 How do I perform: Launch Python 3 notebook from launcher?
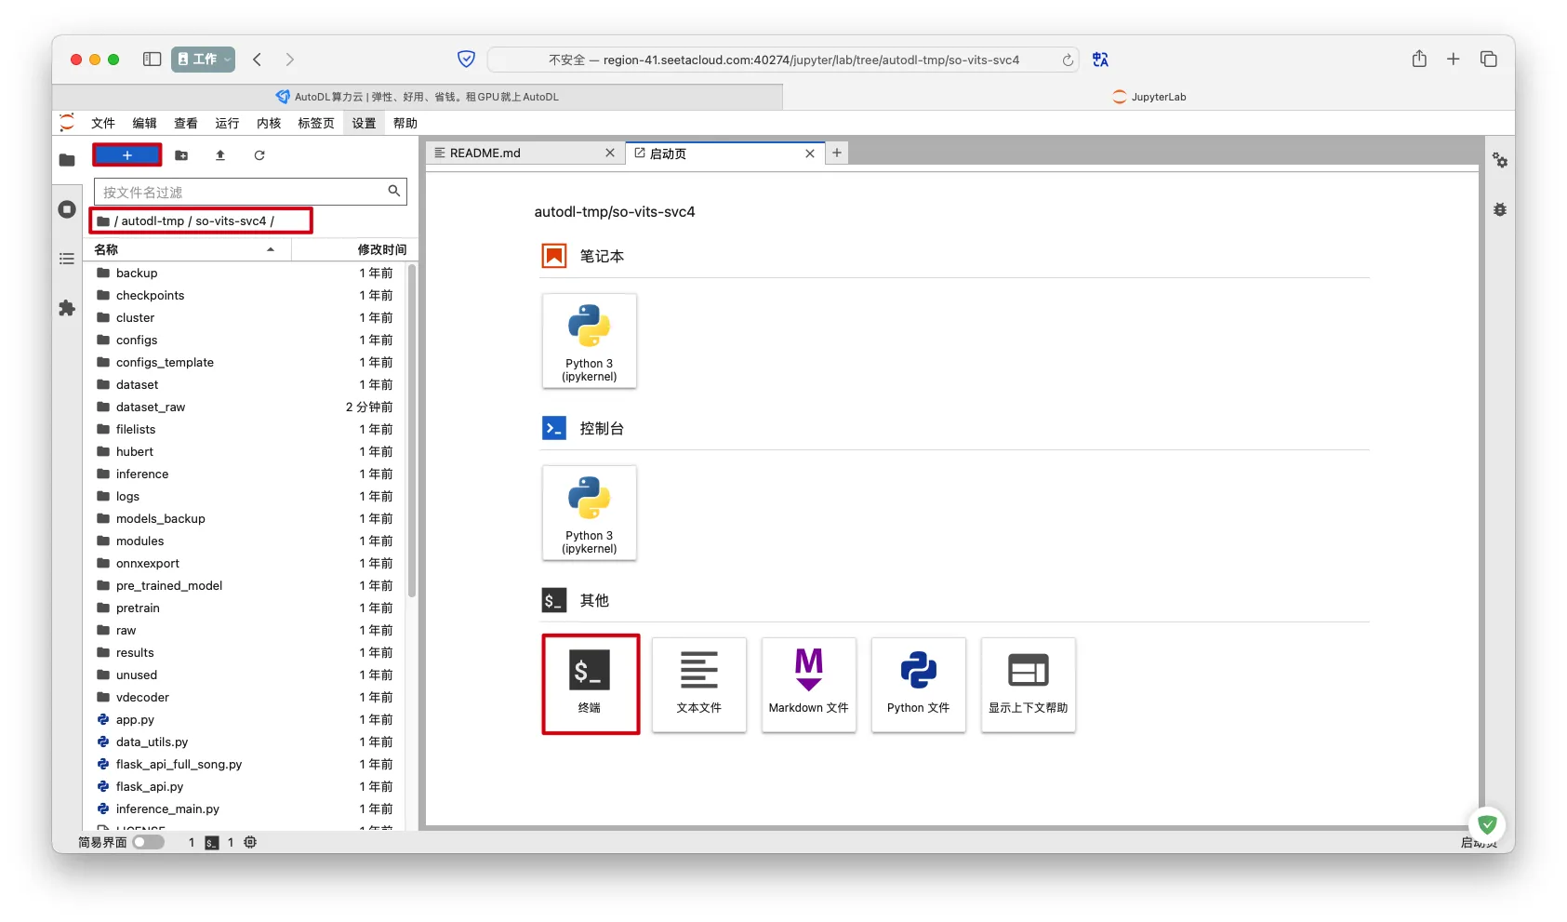(589, 341)
